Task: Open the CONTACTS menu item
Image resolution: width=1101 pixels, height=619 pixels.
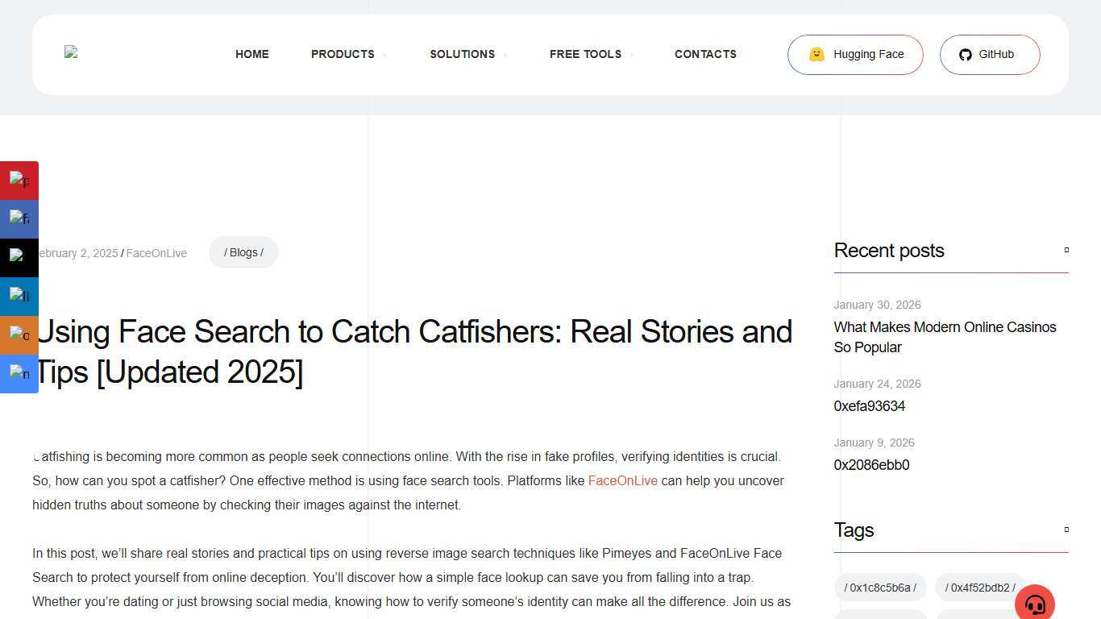Action: pos(705,54)
